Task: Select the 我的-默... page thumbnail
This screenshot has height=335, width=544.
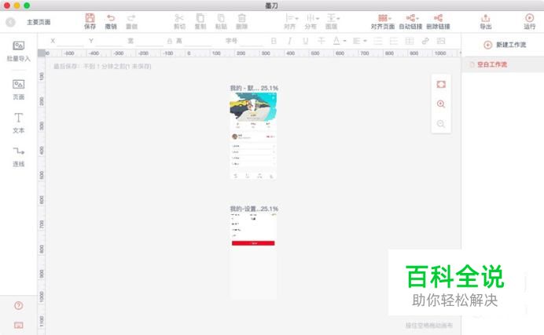Action: click(x=253, y=136)
